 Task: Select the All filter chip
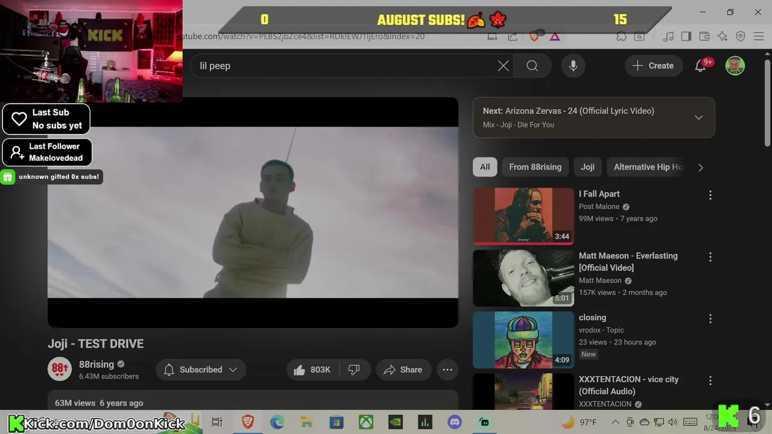[485, 167]
